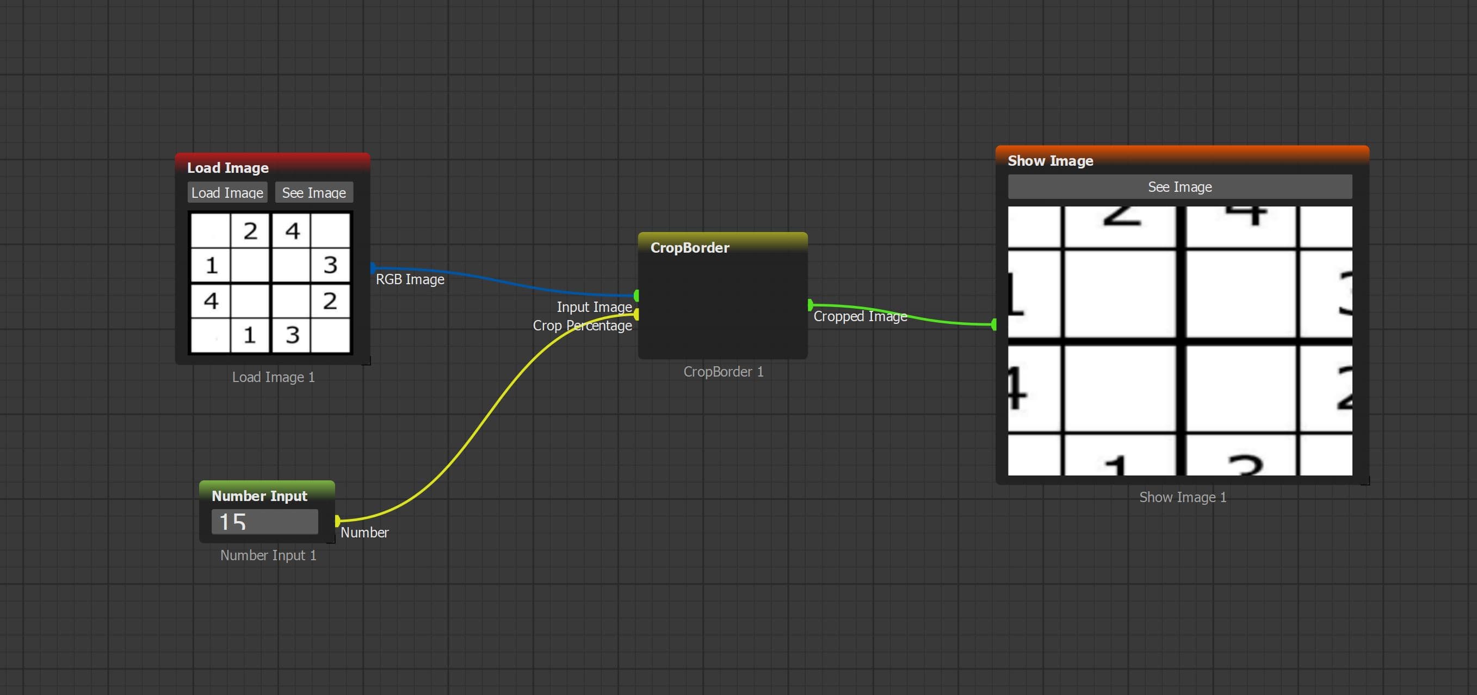Click the Show Image 1 label under the node

pyautogui.click(x=1182, y=497)
